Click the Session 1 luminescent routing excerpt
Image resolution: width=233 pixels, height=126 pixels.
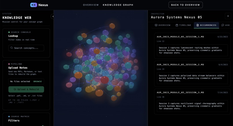click(192, 50)
